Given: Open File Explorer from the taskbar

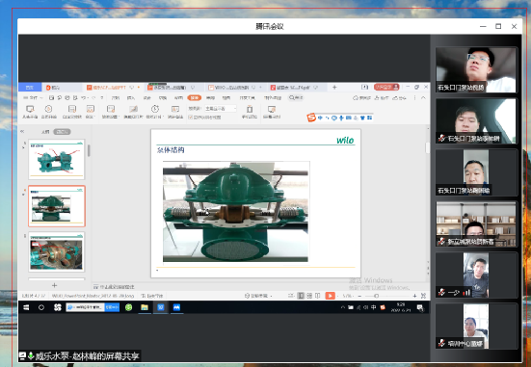Looking at the screenshot, I should (x=145, y=307).
